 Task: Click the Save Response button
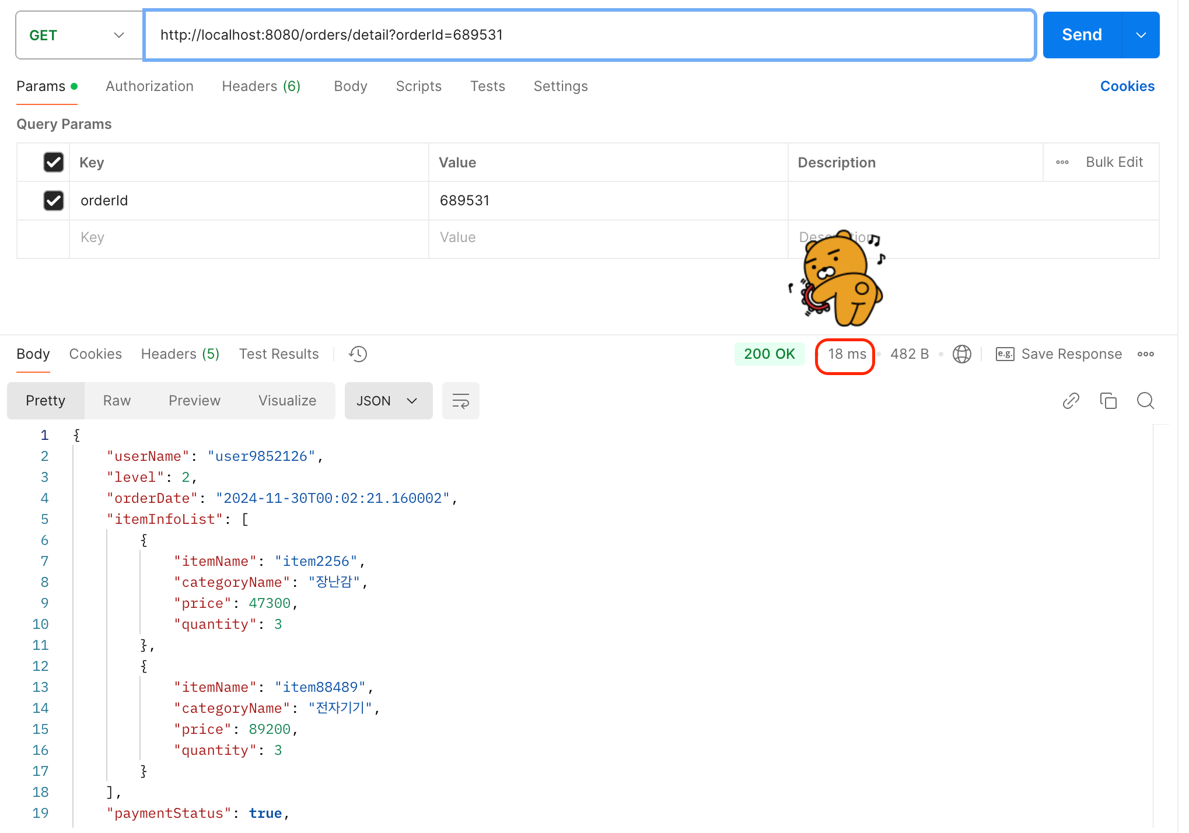tap(1059, 354)
